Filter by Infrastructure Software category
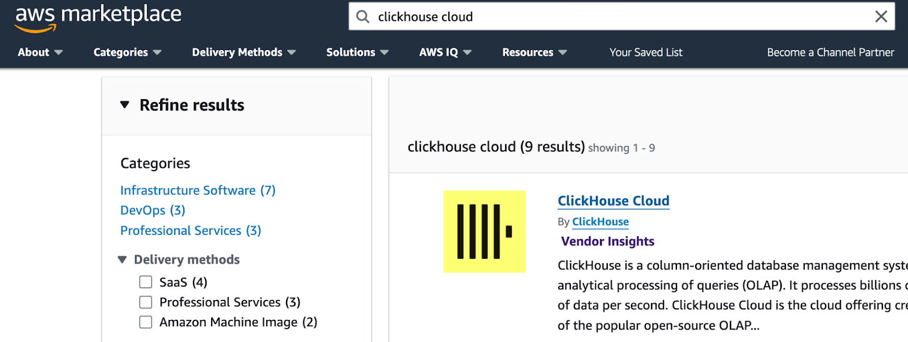Screen dimensions: 908x342 197,191
